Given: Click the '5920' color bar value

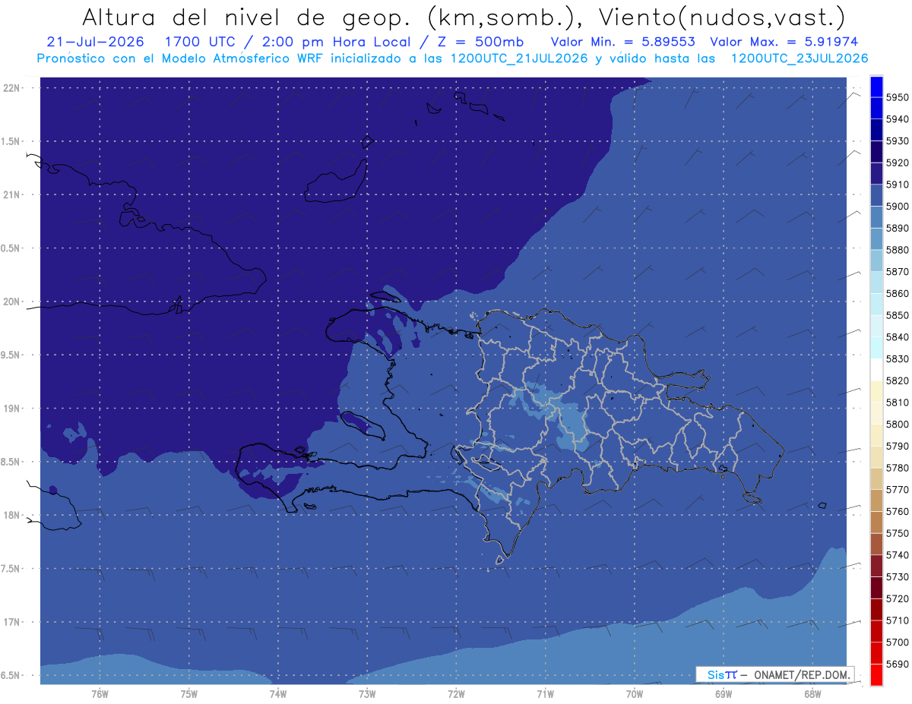Looking at the screenshot, I should 898,163.
